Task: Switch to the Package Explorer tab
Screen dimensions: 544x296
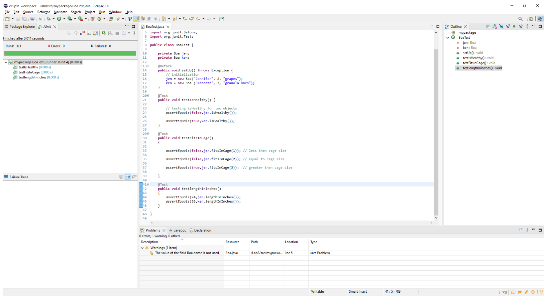Action: coord(20,26)
